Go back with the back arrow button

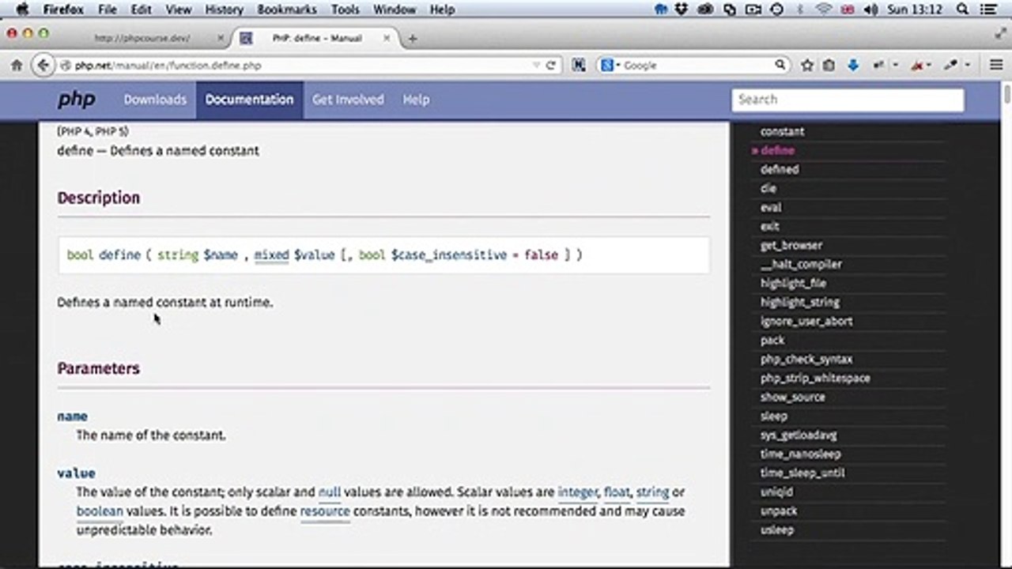click(x=44, y=66)
